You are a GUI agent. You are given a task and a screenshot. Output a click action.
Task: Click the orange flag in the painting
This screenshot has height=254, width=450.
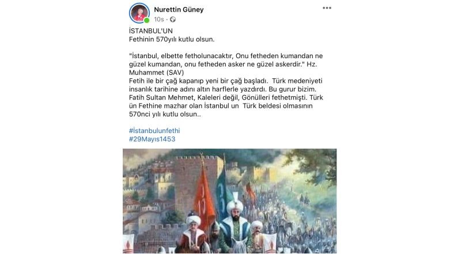(x=205, y=198)
